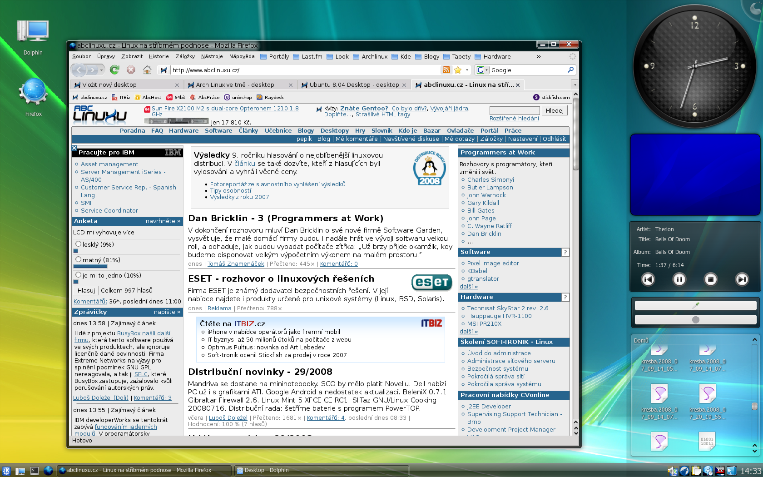Click the ABC Linuxu site logo
763x477 pixels.
[100, 114]
